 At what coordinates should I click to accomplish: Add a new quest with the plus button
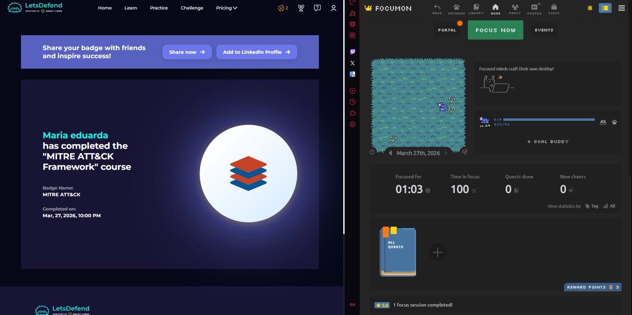click(x=437, y=252)
